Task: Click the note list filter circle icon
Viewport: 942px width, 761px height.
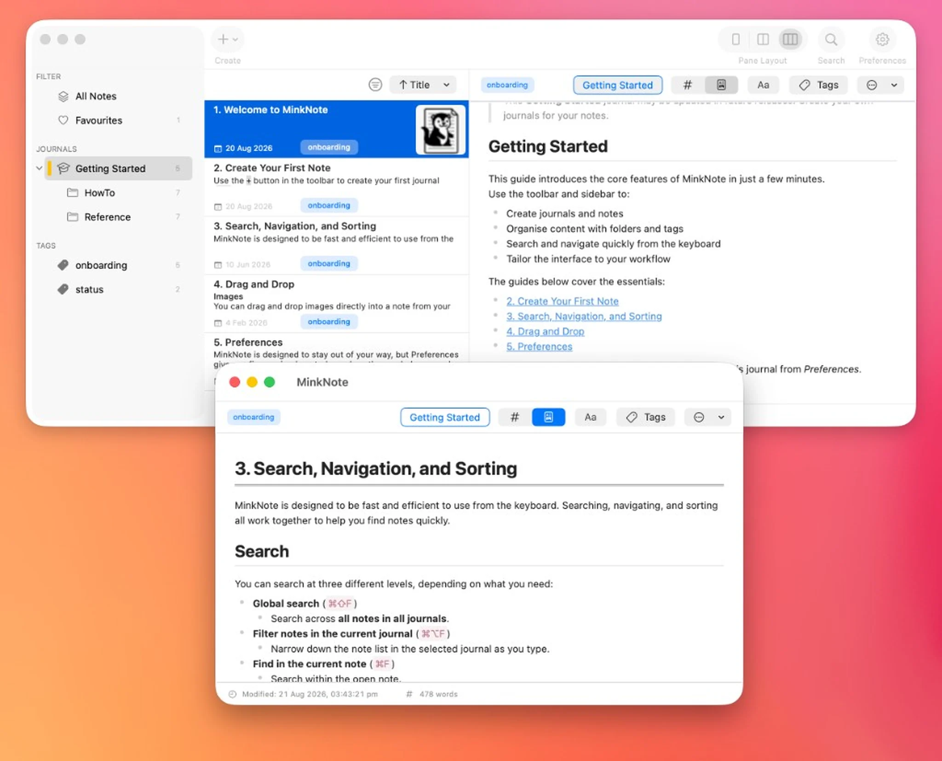Action: [x=375, y=85]
